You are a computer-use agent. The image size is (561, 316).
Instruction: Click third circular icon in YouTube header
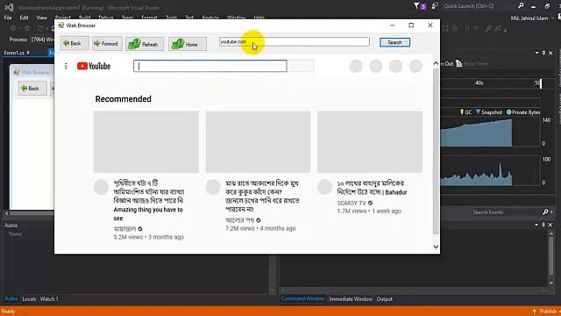click(x=395, y=66)
